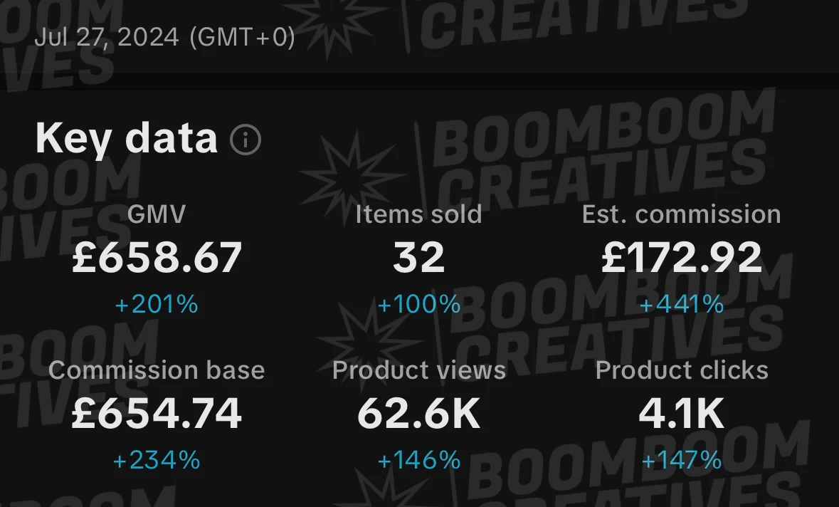
Task: Open the Key data info icon
Action: 246,140
